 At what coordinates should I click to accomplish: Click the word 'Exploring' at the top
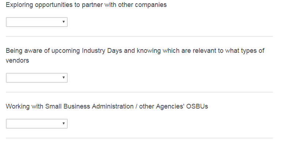(19, 5)
